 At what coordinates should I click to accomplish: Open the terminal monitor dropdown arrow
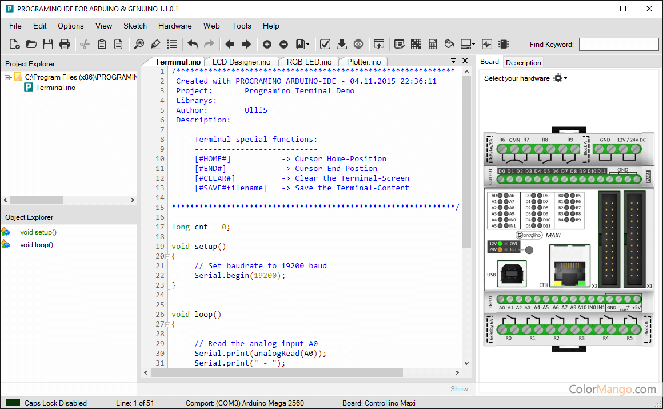click(x=474, y=45)
